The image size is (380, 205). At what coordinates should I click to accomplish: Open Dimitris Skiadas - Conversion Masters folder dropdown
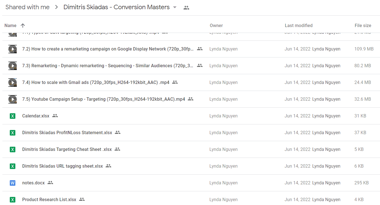click(175, 7)
